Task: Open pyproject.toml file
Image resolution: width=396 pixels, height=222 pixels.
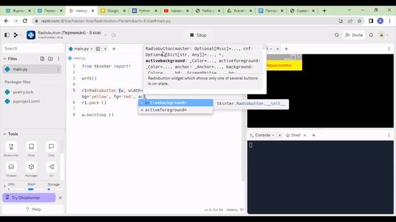Action: click(x=26, y=101)
